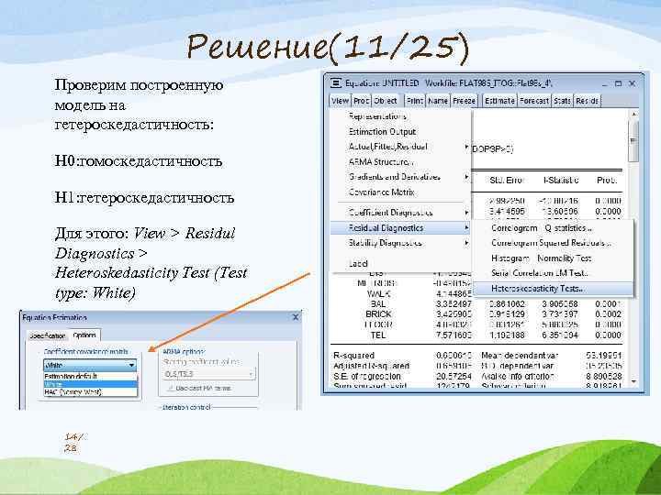Click the Stats toolbar button
This screenshot has width=661, height=495.
pyautogui.click(x=563, y=101)
